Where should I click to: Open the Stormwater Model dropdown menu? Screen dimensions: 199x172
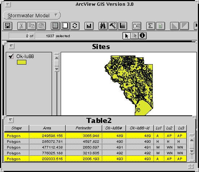click(x=32, y=16)
